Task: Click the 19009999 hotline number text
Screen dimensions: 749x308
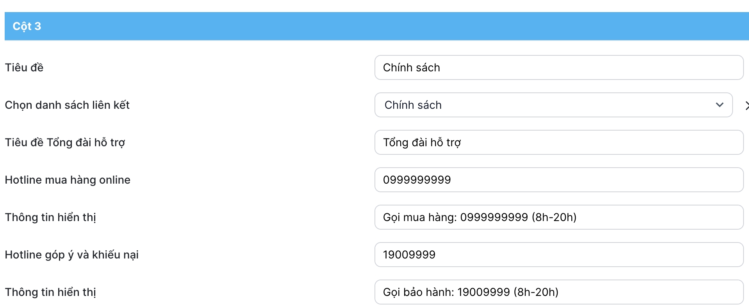Action: point(409,255)
